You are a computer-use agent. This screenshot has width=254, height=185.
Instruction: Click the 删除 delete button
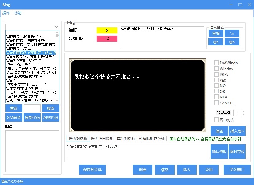pyautogui.click(x=143, y=170)
